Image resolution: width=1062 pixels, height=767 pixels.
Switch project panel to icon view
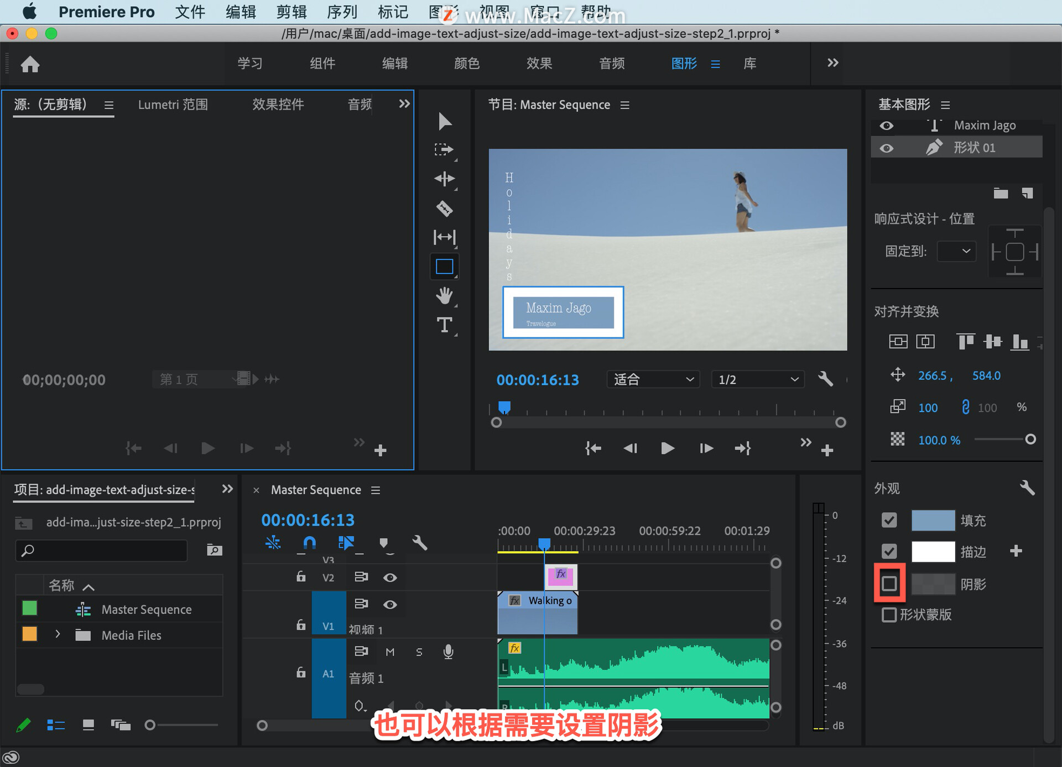pyautogui.click(x=88, y=725)
